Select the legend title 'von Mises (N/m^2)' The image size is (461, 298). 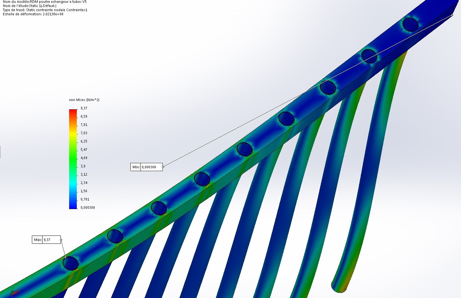coord(84,100)
